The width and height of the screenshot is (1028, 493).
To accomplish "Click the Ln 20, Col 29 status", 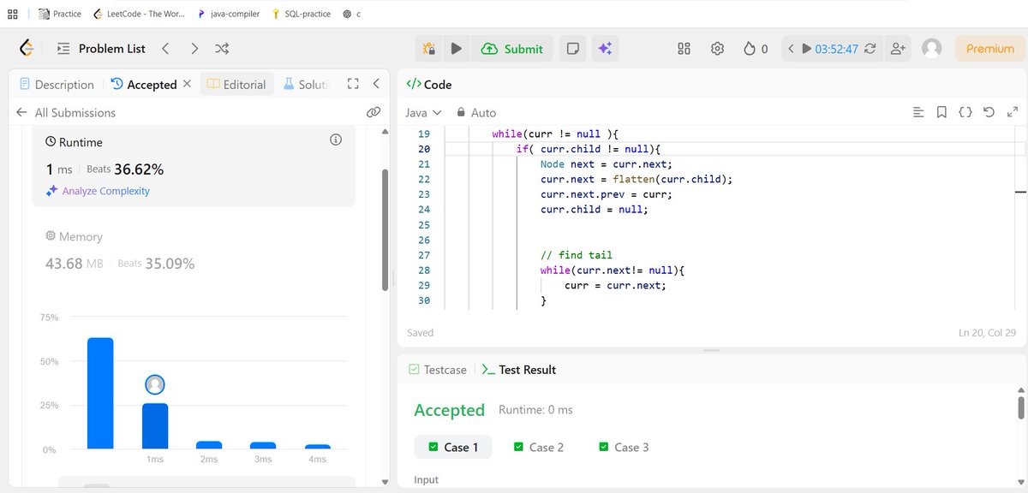I will click(989, 332).
